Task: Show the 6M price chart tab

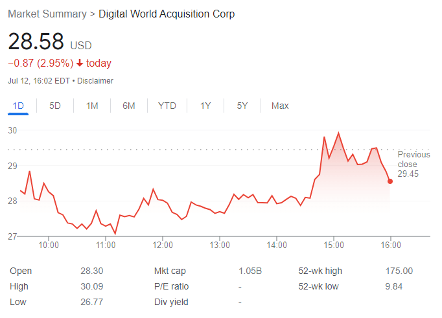Action: click(x=129, y=106)
